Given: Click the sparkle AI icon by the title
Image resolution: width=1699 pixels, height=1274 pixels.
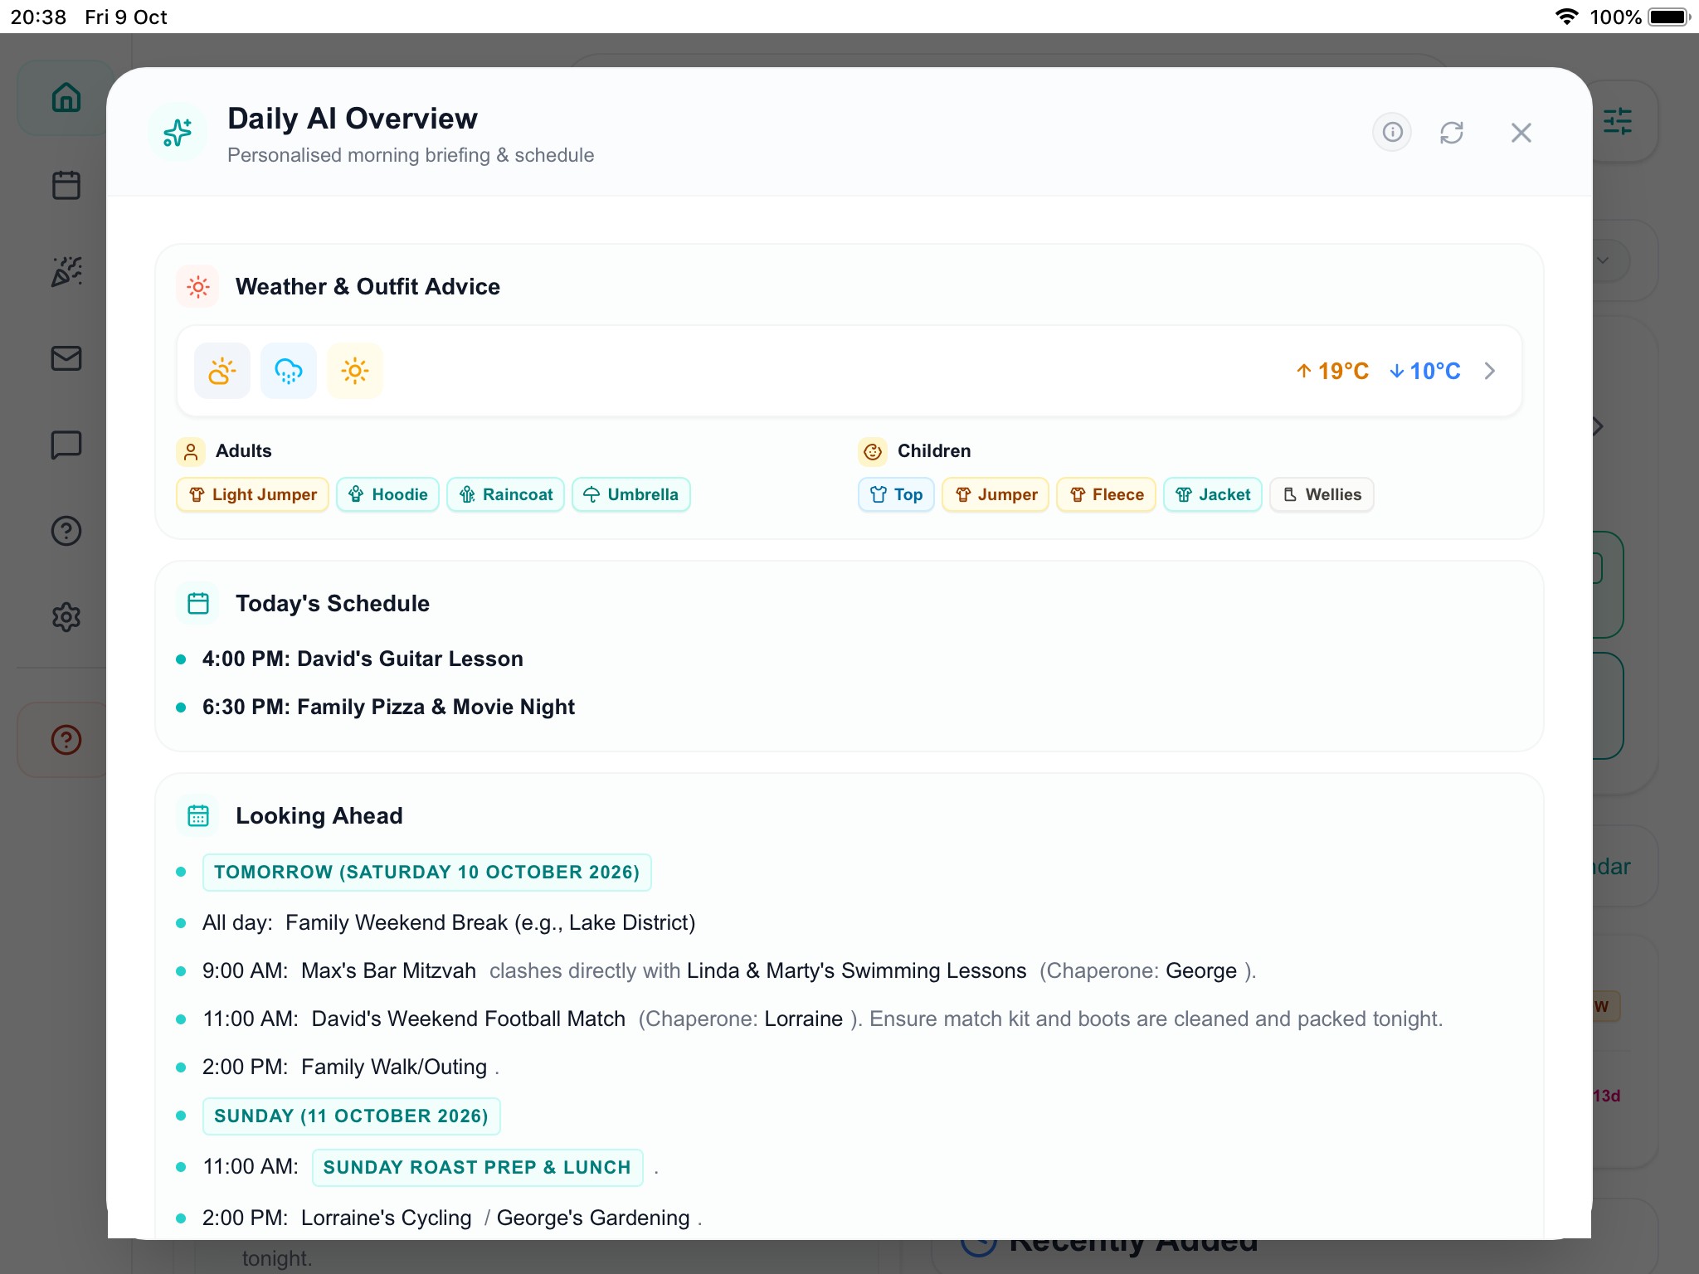Looking at the screenshot, I should [178, 133].
